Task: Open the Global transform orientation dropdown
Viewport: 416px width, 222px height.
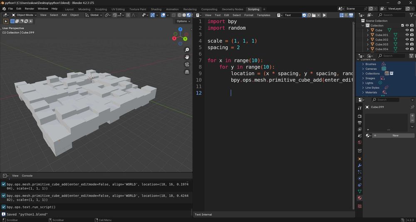Action: (94, 15)
